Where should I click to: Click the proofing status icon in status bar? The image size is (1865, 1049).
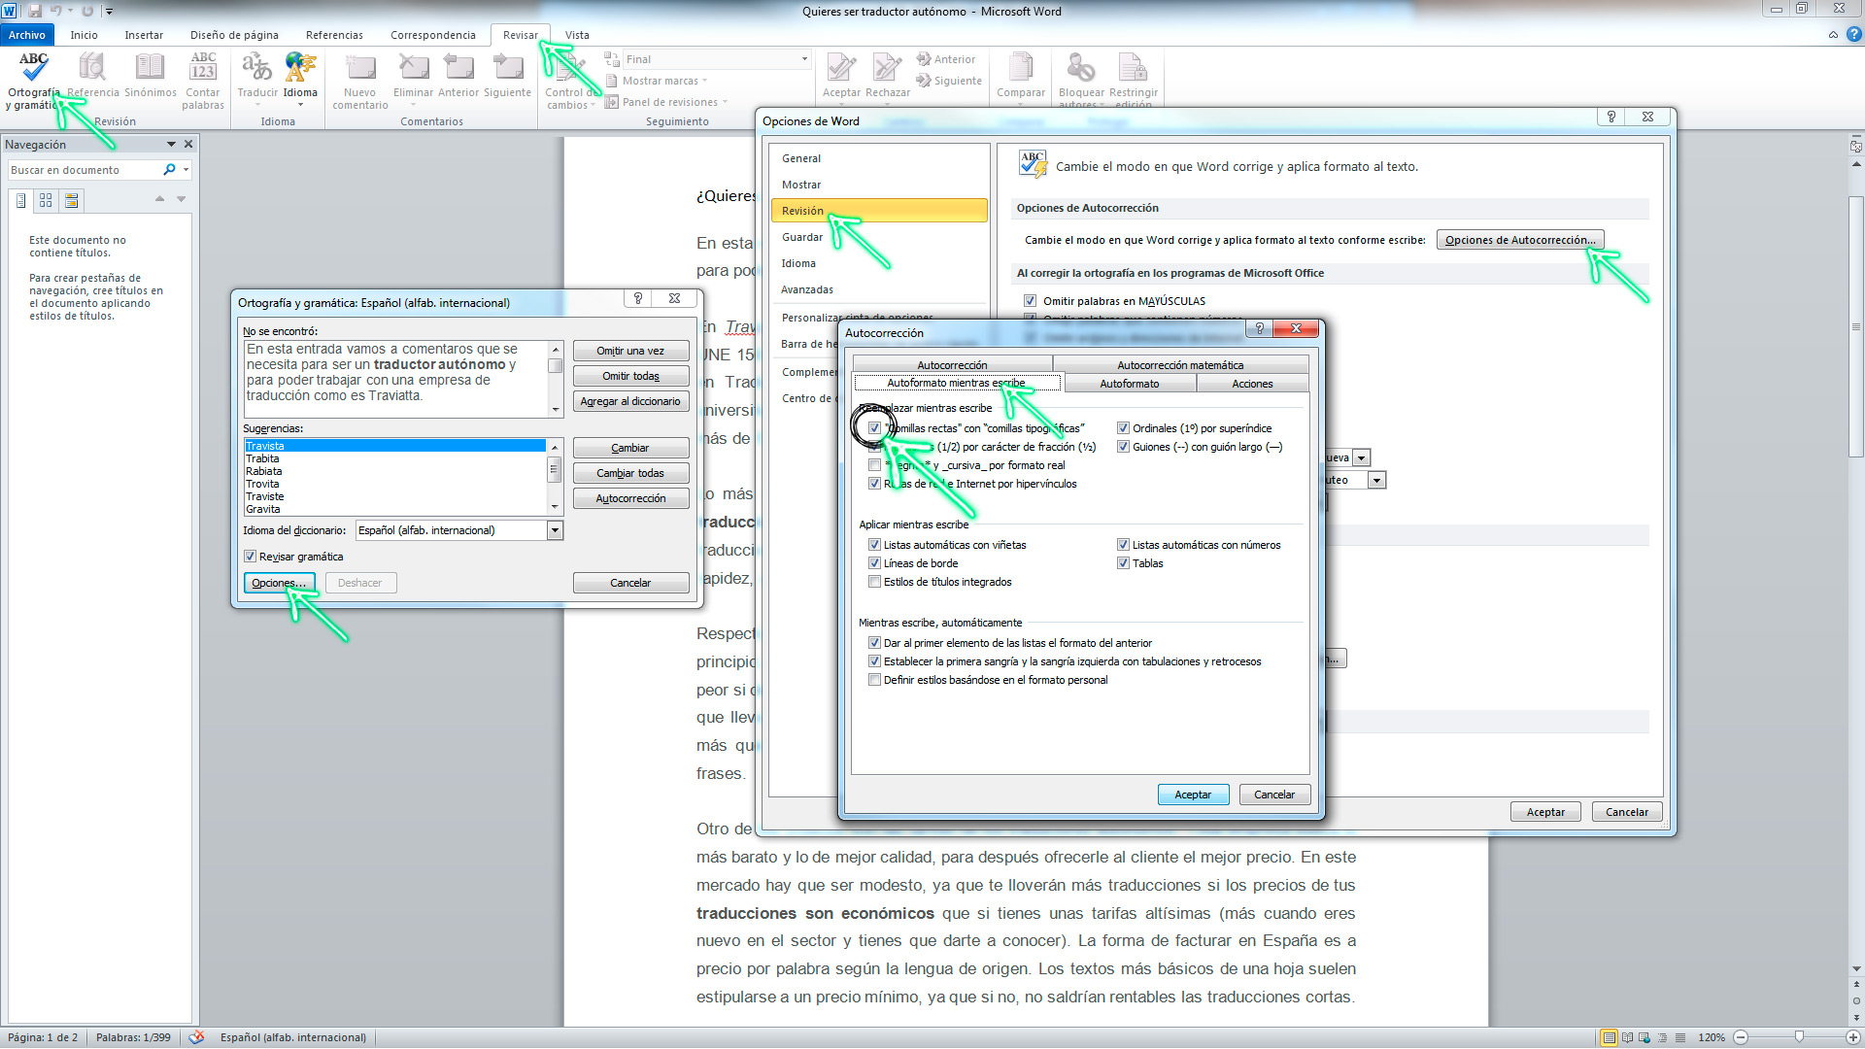coord(197,1037)
